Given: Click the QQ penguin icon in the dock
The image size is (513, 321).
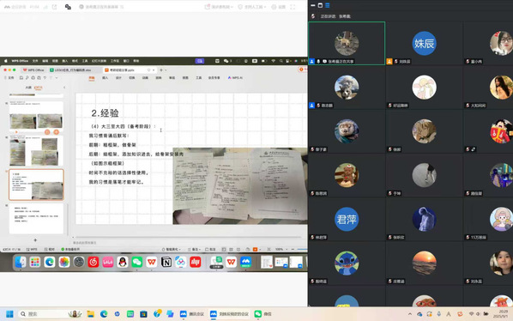Looking at the screenshot, I should (123, 262).
